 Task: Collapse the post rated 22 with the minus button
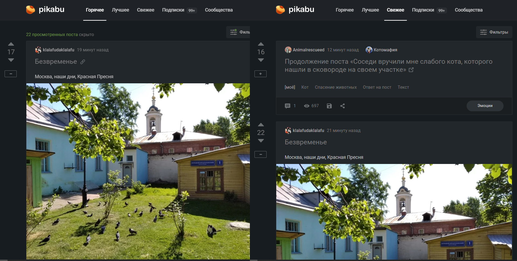261,154
